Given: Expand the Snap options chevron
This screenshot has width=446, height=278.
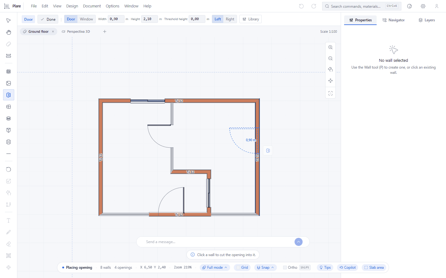Looking at the screenshot, I should click(x=273, y=267).
